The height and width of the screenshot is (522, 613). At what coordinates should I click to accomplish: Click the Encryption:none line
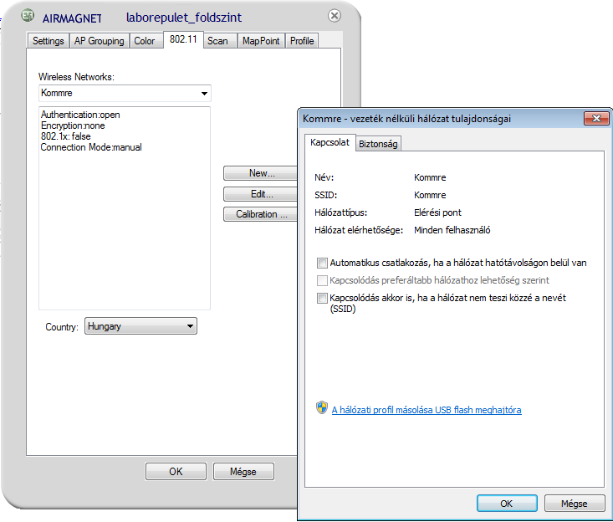click(x=73, y=125)
